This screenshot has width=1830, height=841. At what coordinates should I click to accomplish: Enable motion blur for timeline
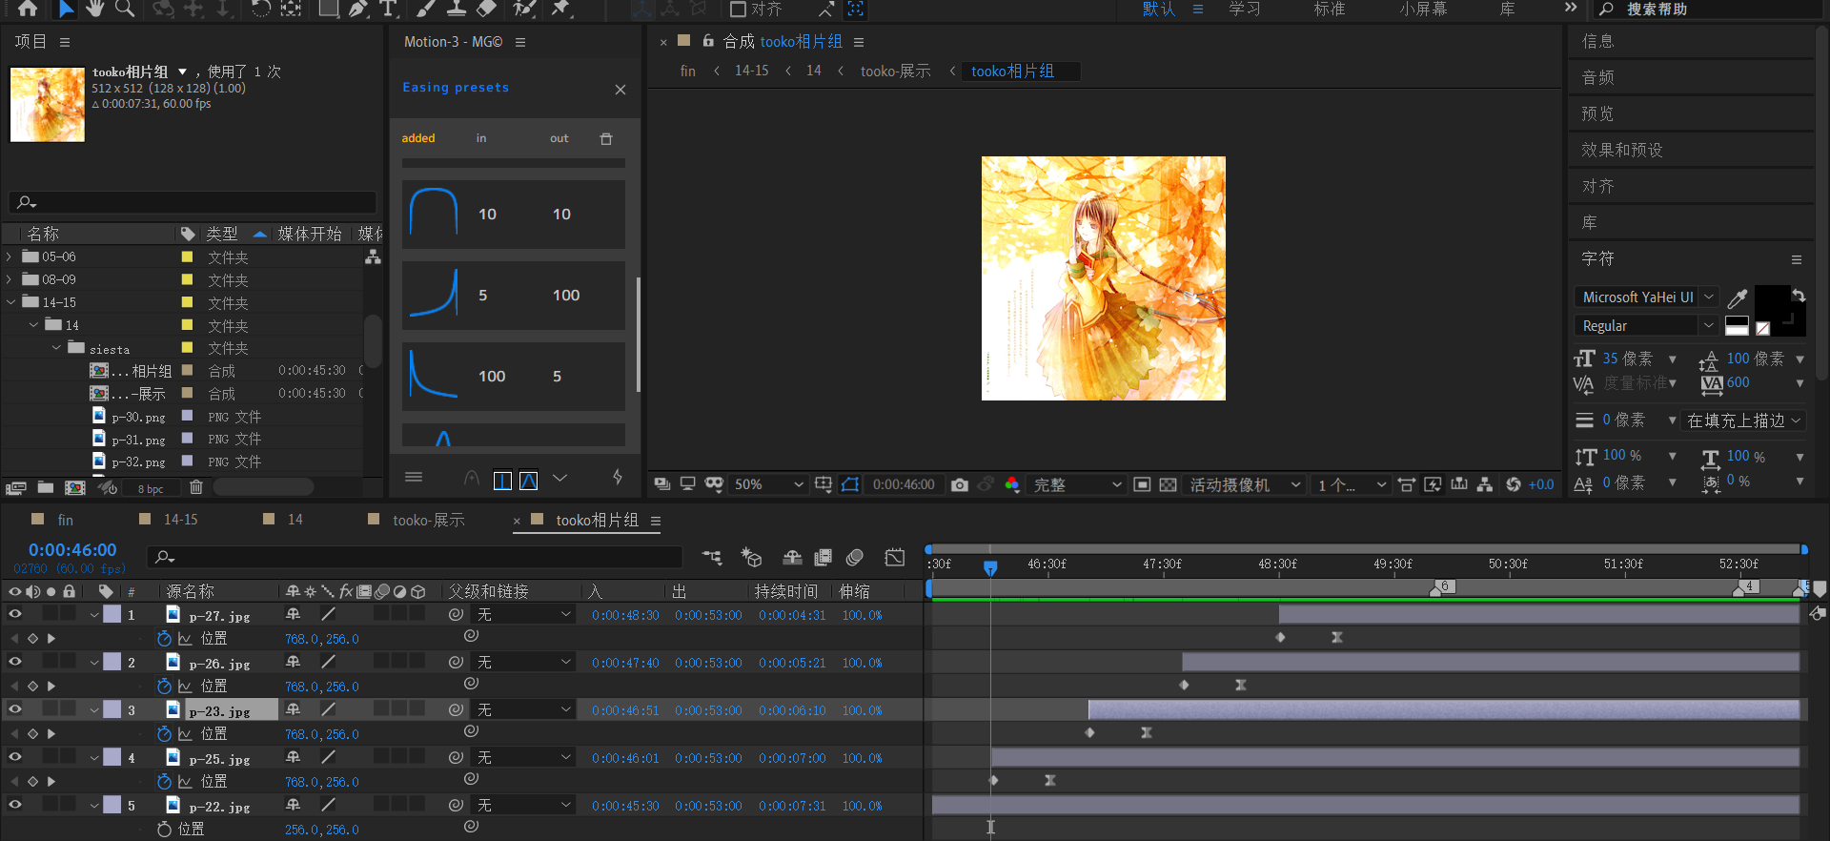[x=855, y=557]
